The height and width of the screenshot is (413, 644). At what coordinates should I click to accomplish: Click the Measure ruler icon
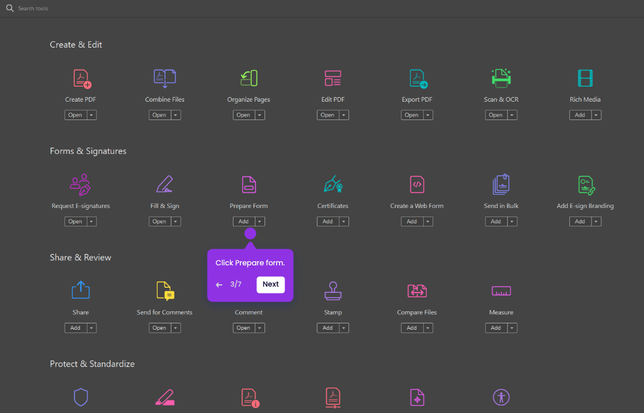click(501, 291)
